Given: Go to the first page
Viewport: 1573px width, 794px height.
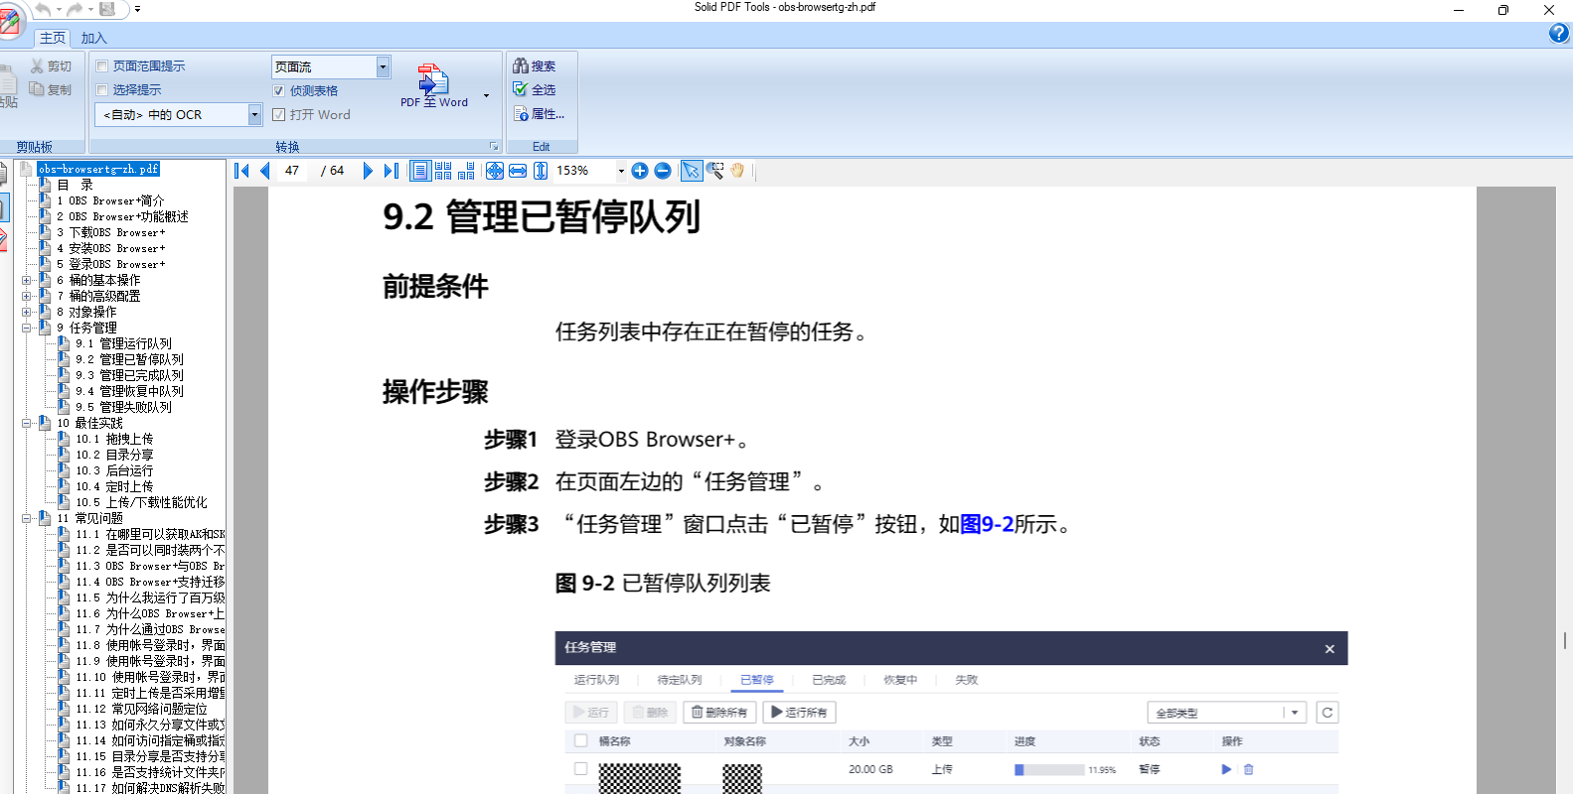Looking at the screenshot, I should point(241,171).
